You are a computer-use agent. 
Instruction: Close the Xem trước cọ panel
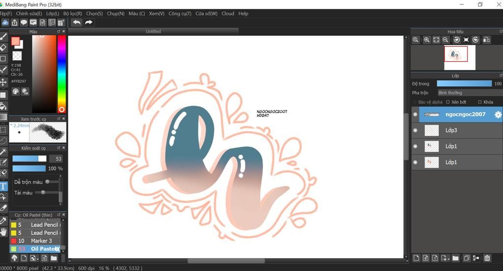(x=63, y=119)
